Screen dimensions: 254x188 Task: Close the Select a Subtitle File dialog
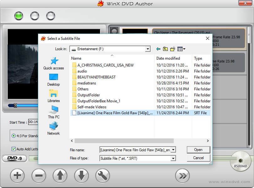pyautogui.click(x=208, y=38)
